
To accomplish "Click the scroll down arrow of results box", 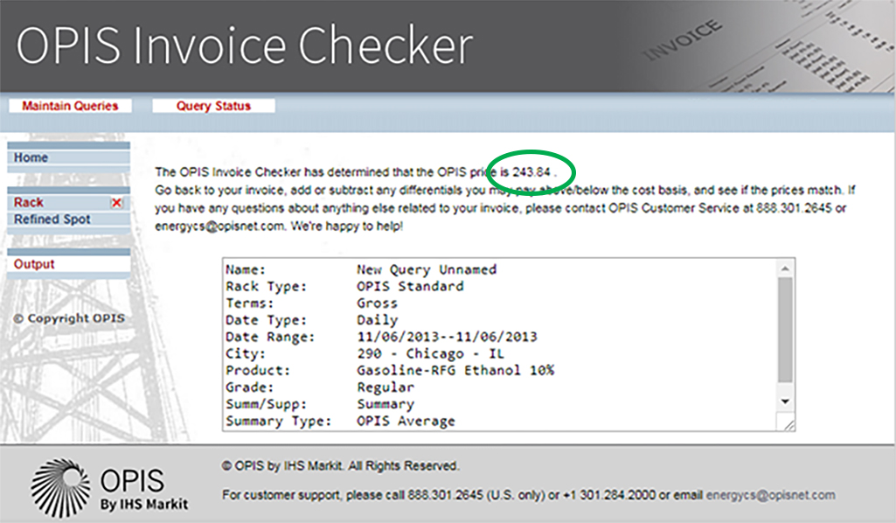I will [x=785, y=401].
